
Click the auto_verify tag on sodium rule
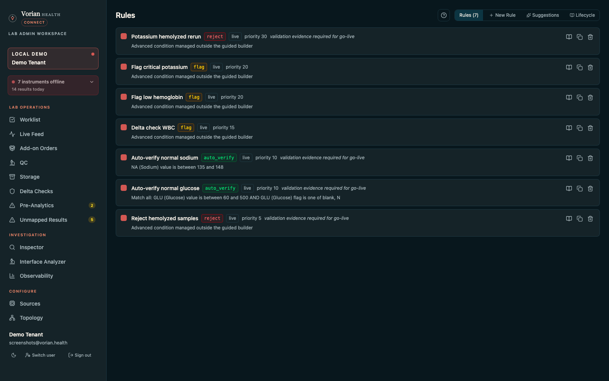point(219,158)
